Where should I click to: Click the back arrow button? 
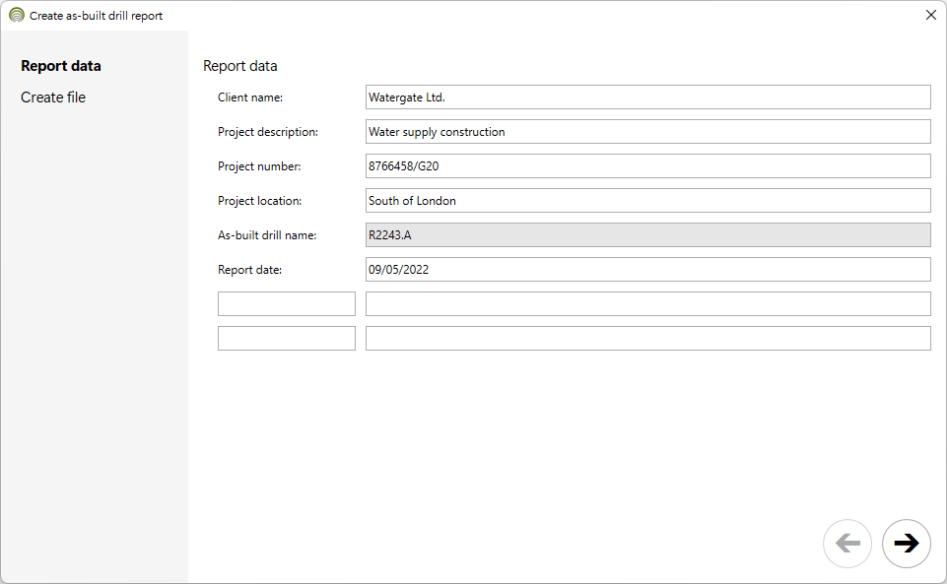847,543
